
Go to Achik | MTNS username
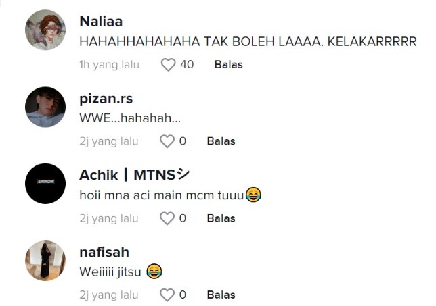pyautogui.click(x=134, y=175)
